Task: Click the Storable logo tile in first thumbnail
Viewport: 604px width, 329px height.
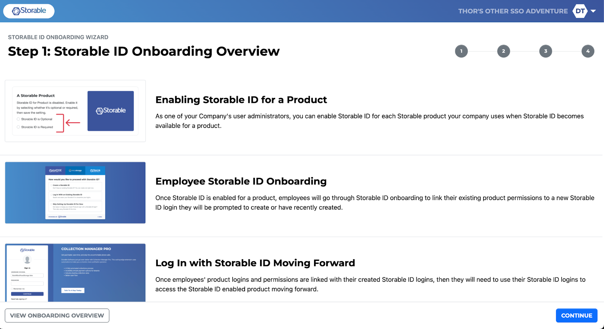Action: point(111,111)
